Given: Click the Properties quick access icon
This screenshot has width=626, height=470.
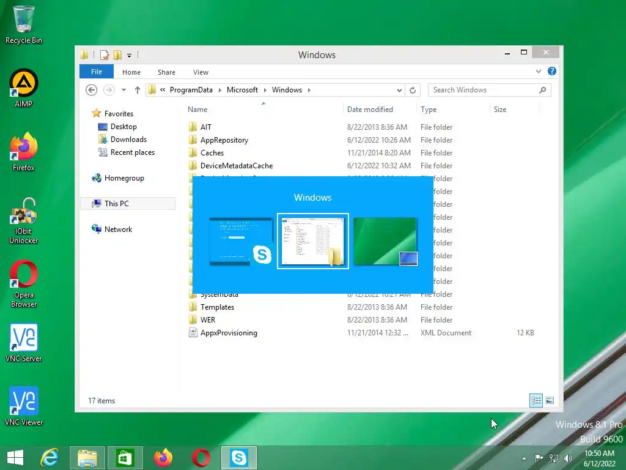Looking at the screenshot, I should (x=105, y=54).
